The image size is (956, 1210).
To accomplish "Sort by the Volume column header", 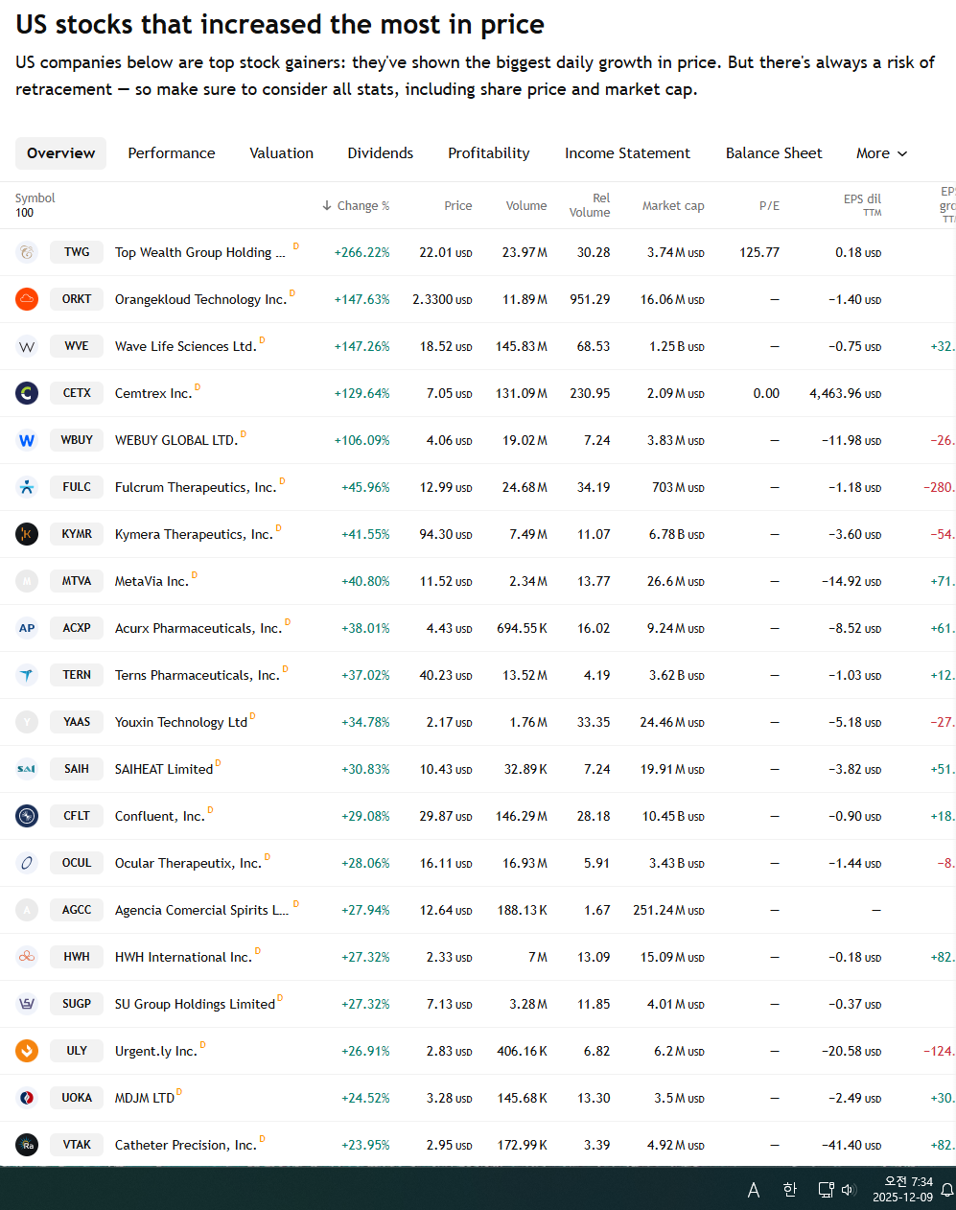I will 526,205.
